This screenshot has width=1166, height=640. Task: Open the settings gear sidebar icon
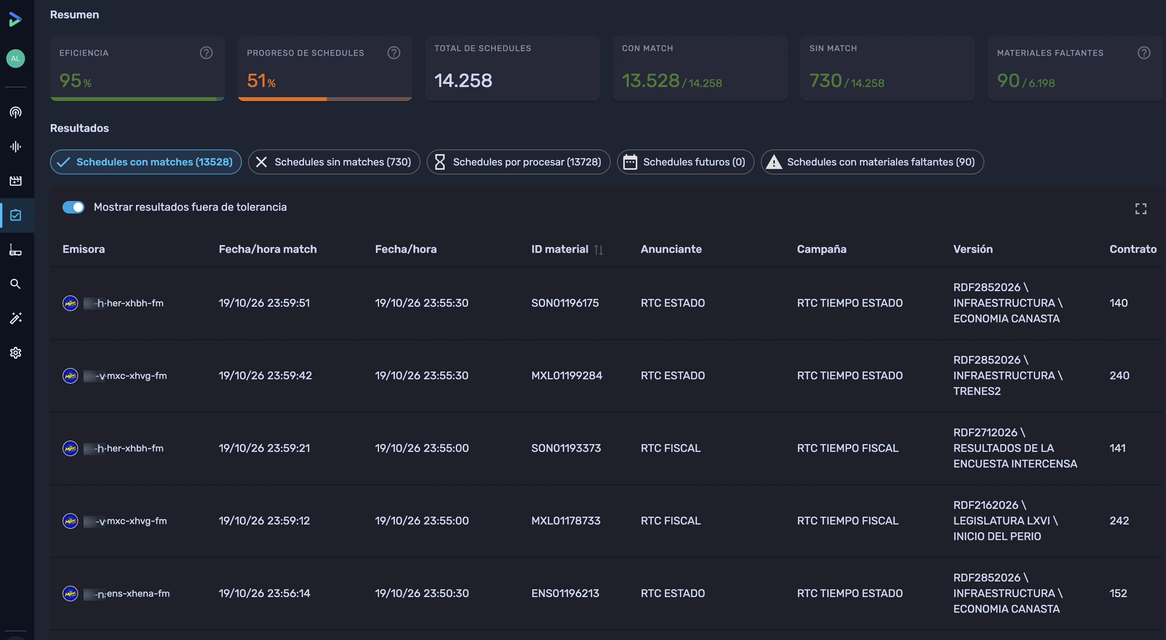[16, 353]
